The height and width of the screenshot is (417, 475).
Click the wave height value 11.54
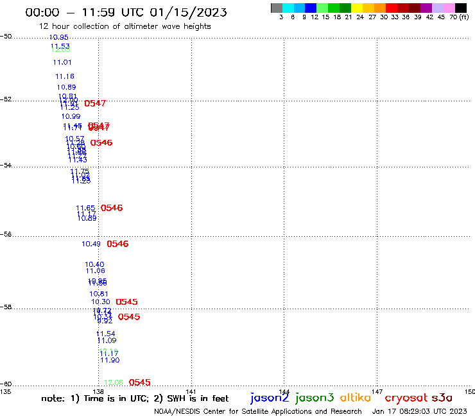[106, 334]
